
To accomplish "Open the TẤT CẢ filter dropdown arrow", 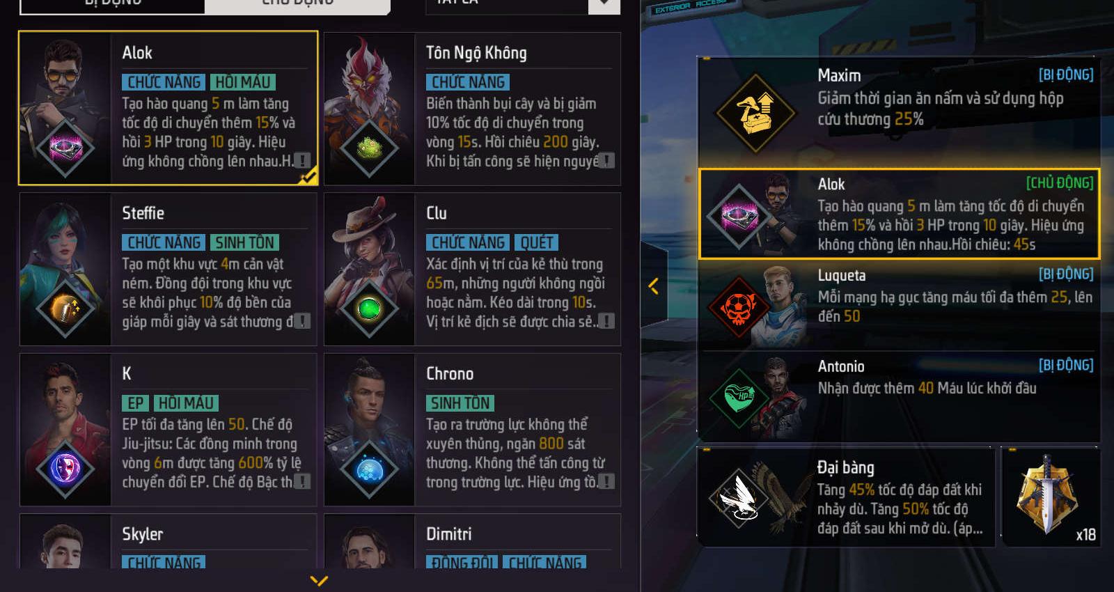I will 604,3.
